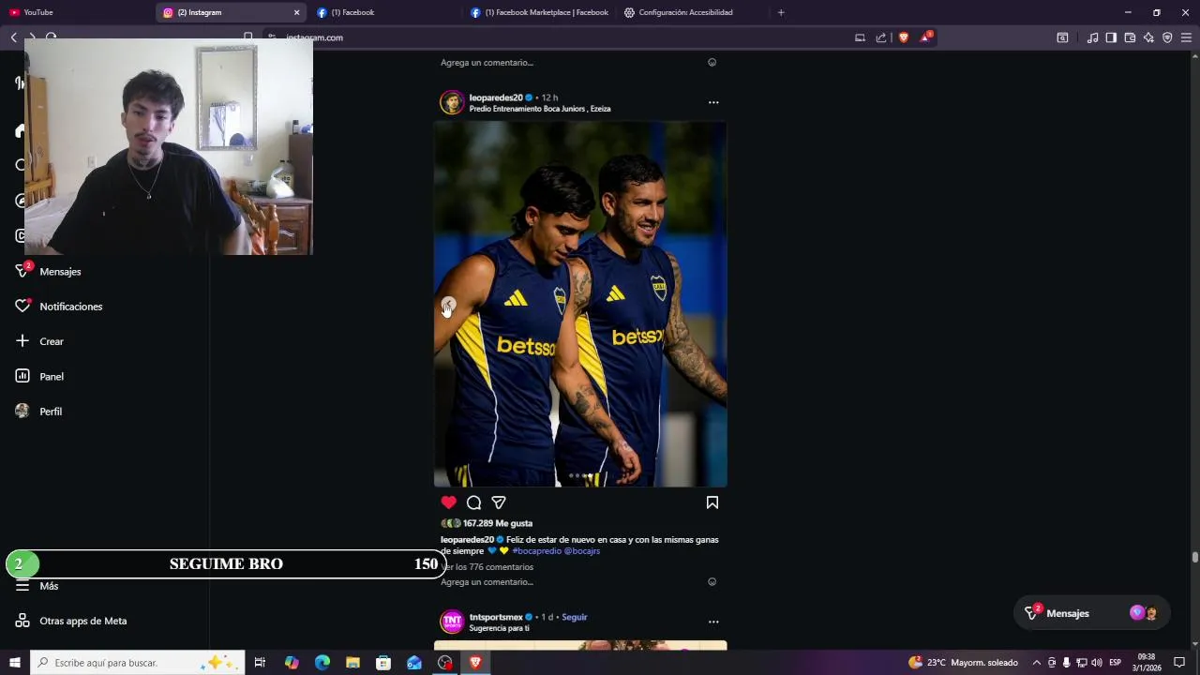This screenshot has height=675, width=1200.
Task: Open Leo AI sparkle icon
Action: (x=1148, y=37)
